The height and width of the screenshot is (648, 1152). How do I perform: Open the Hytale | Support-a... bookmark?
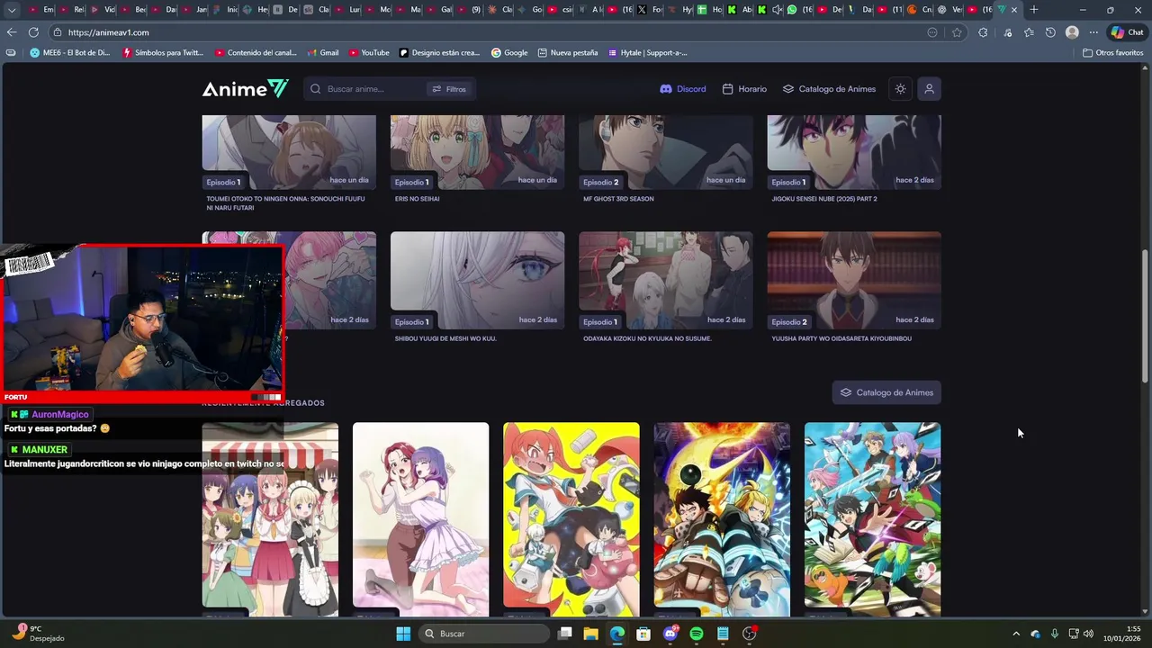click(647, 53)
